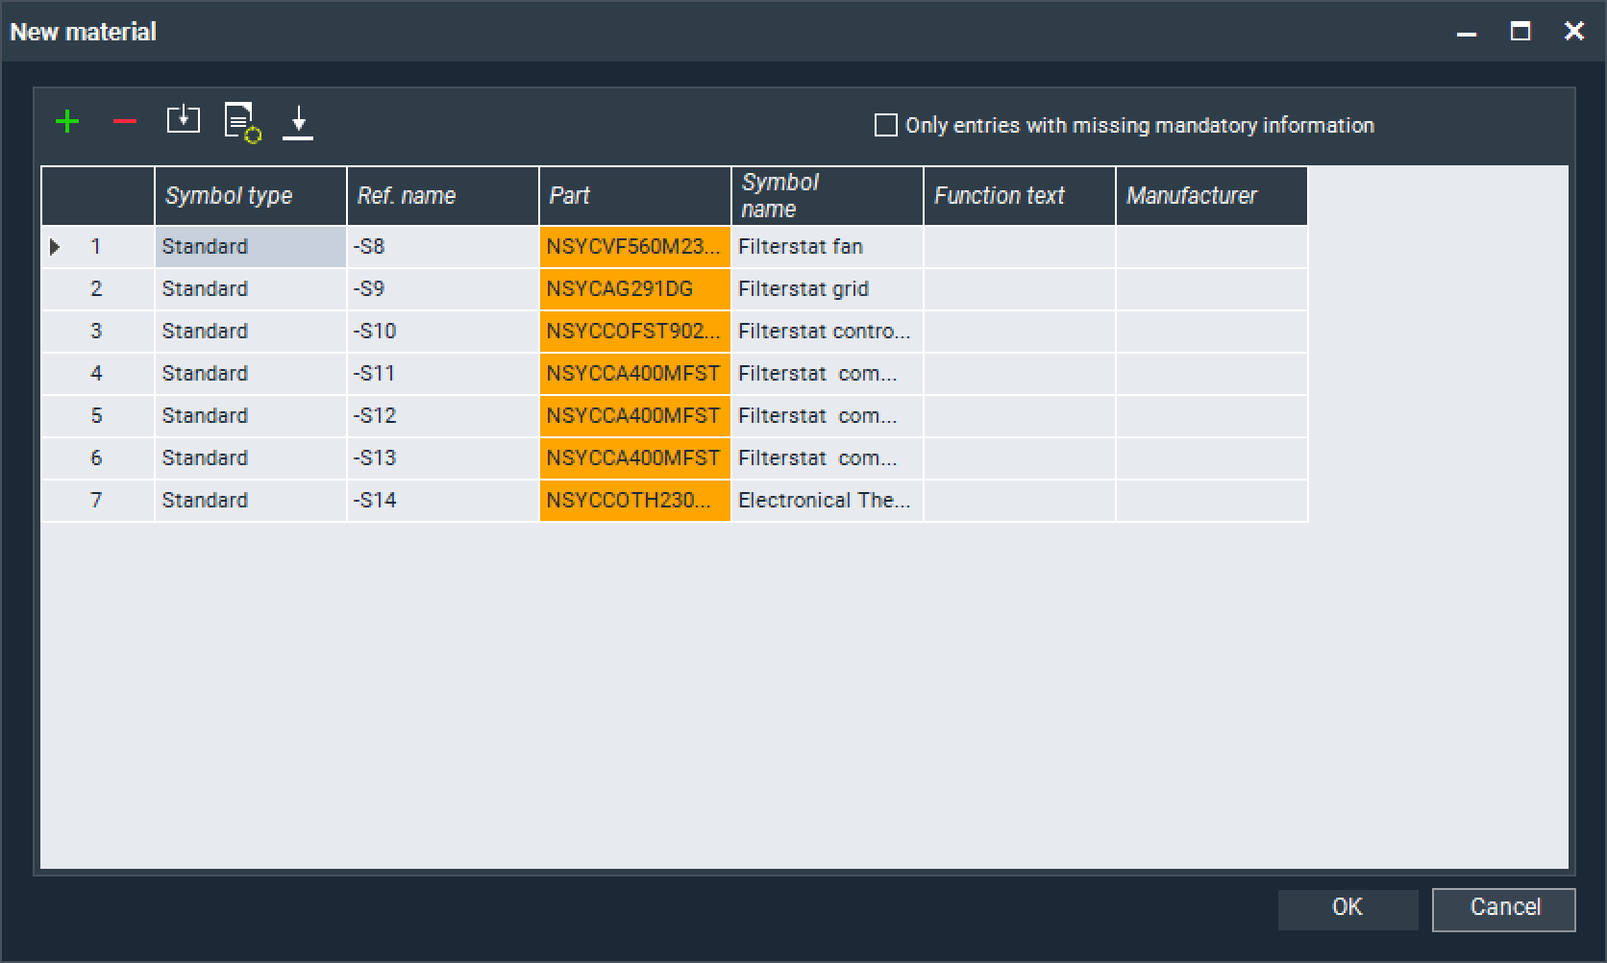The image size is (1607, 963).
Task: Select orange part cell NSYCAG291DG
Action: coord(634,289)
